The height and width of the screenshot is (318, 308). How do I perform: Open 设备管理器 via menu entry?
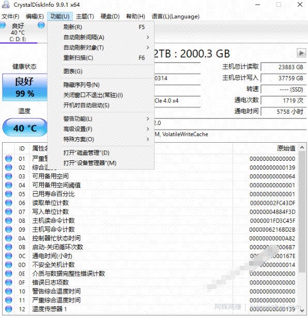coord(101,163)
